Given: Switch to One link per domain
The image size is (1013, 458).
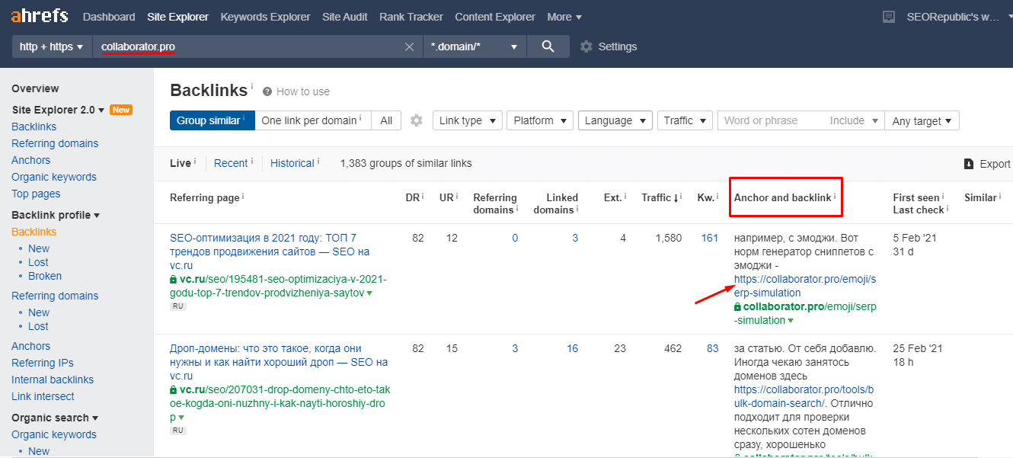Looking at the screenshot, I should click(x=312, y=120).
